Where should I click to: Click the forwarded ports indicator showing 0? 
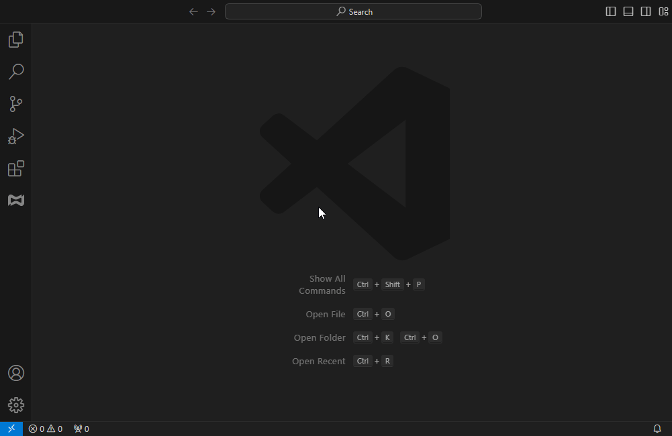click(x=81, y=429)
